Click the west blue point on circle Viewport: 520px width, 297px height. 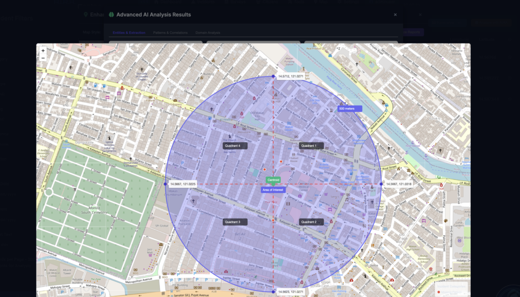pyautogui.click(x=166, y=184)
